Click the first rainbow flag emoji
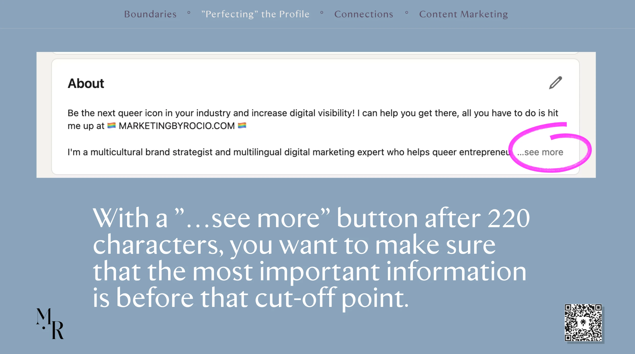The width and height of the screenshot is (635, 354). click(111, 125)
